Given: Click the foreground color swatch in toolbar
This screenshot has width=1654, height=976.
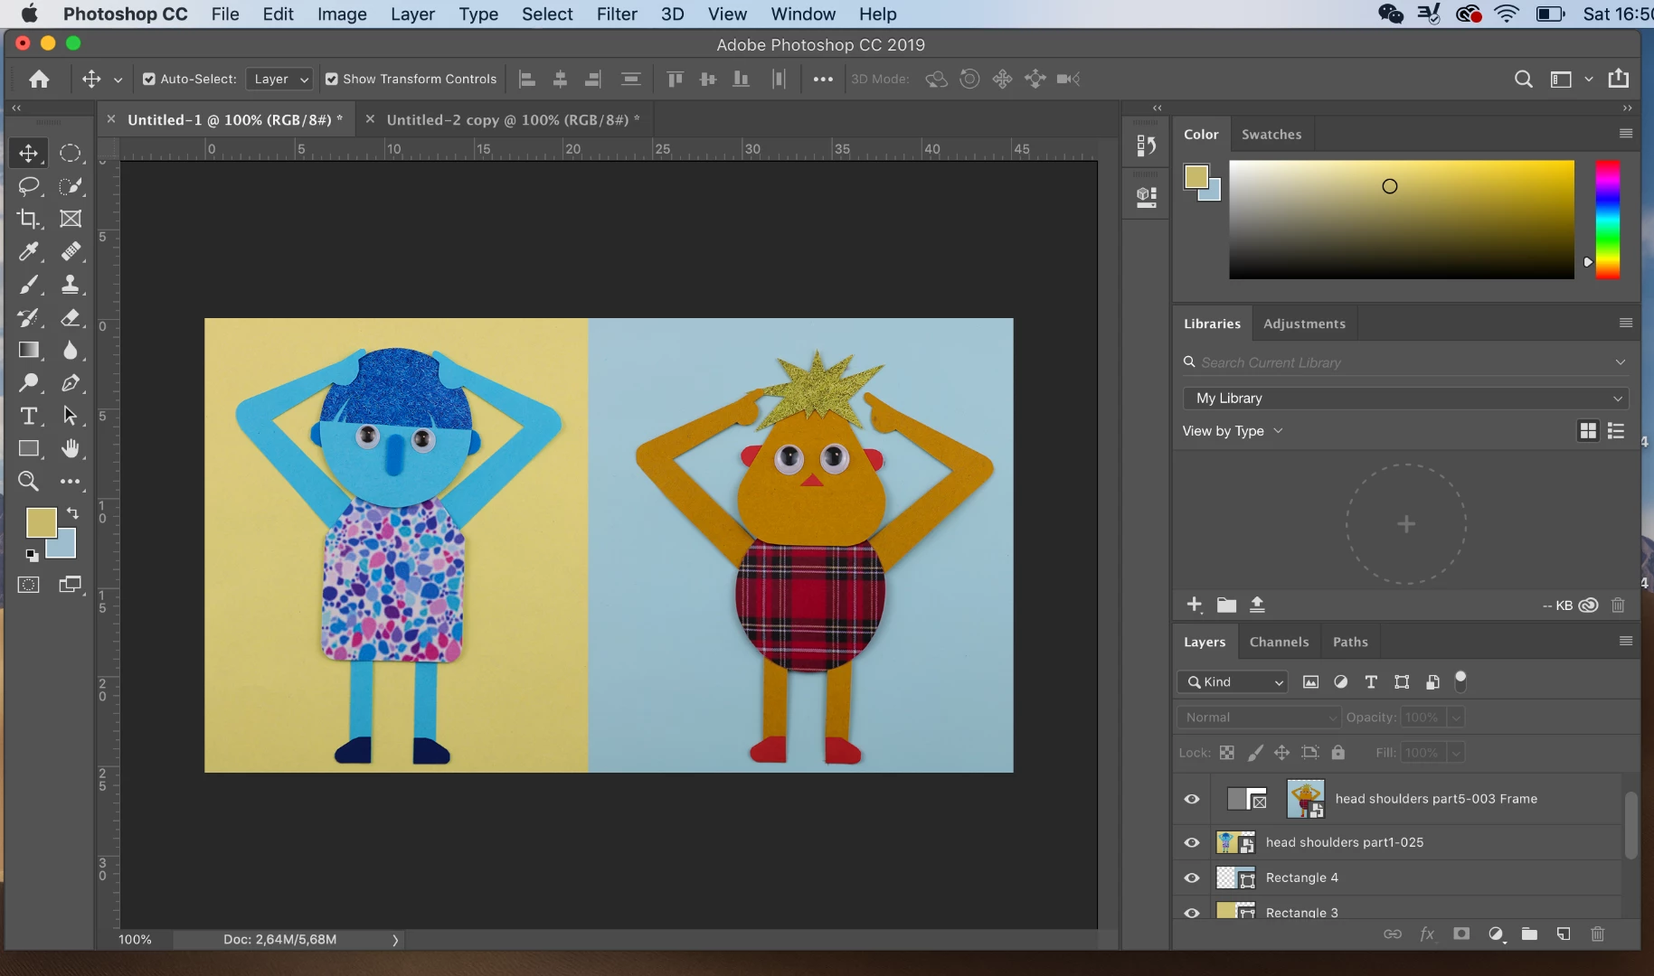Looking at the screenshot, I should pos(41,522).
